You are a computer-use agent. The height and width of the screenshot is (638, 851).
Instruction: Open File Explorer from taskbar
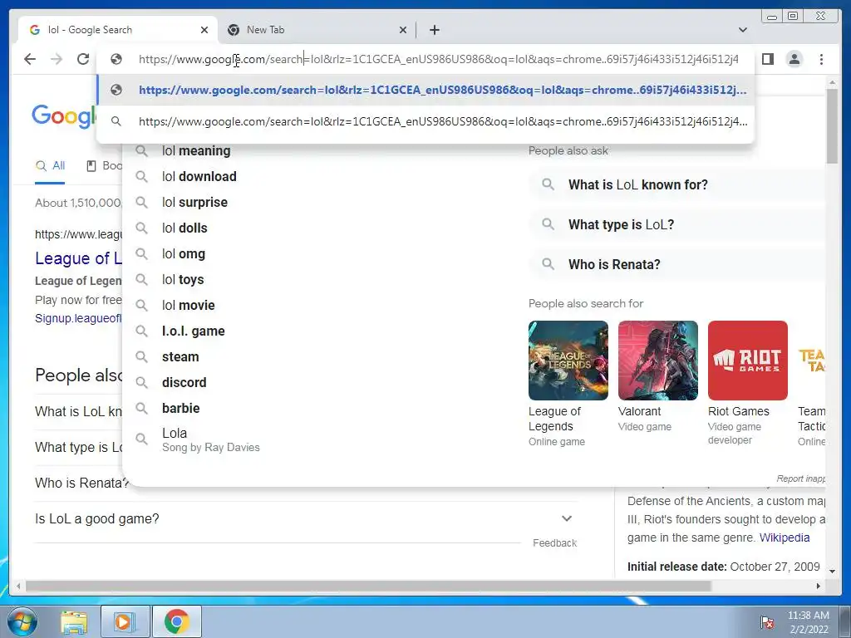[x=74, y=621]
